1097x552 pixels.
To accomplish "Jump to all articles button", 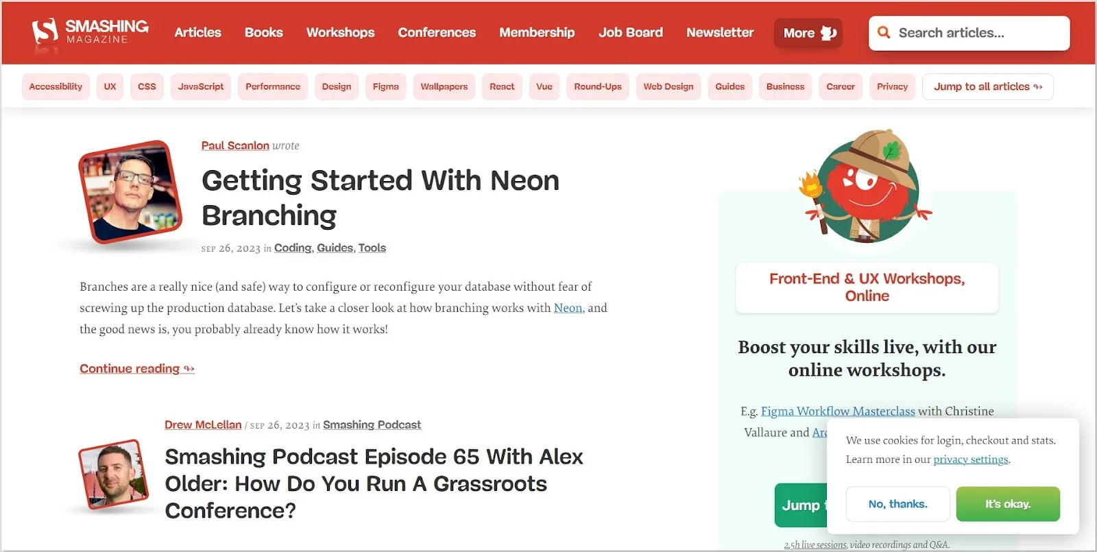I will [x=988, y=86].
